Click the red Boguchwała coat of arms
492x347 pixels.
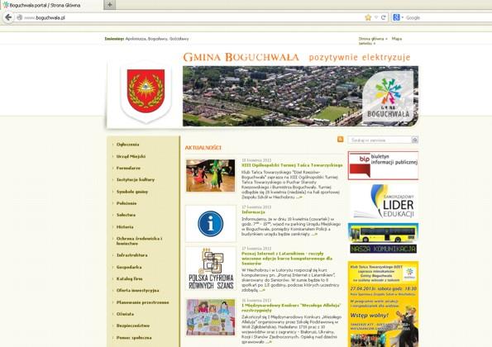pos(146,91)
